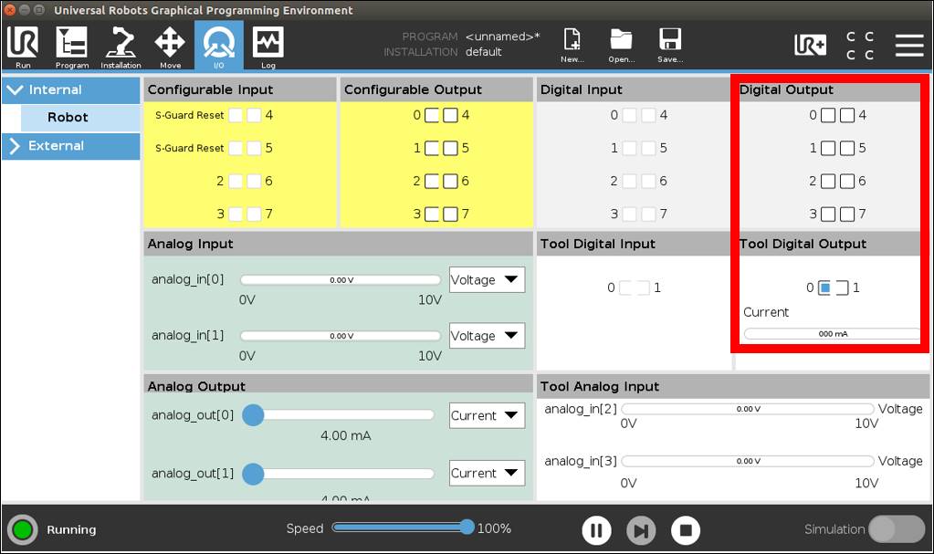Pause the running program

[x=596, y=529]
